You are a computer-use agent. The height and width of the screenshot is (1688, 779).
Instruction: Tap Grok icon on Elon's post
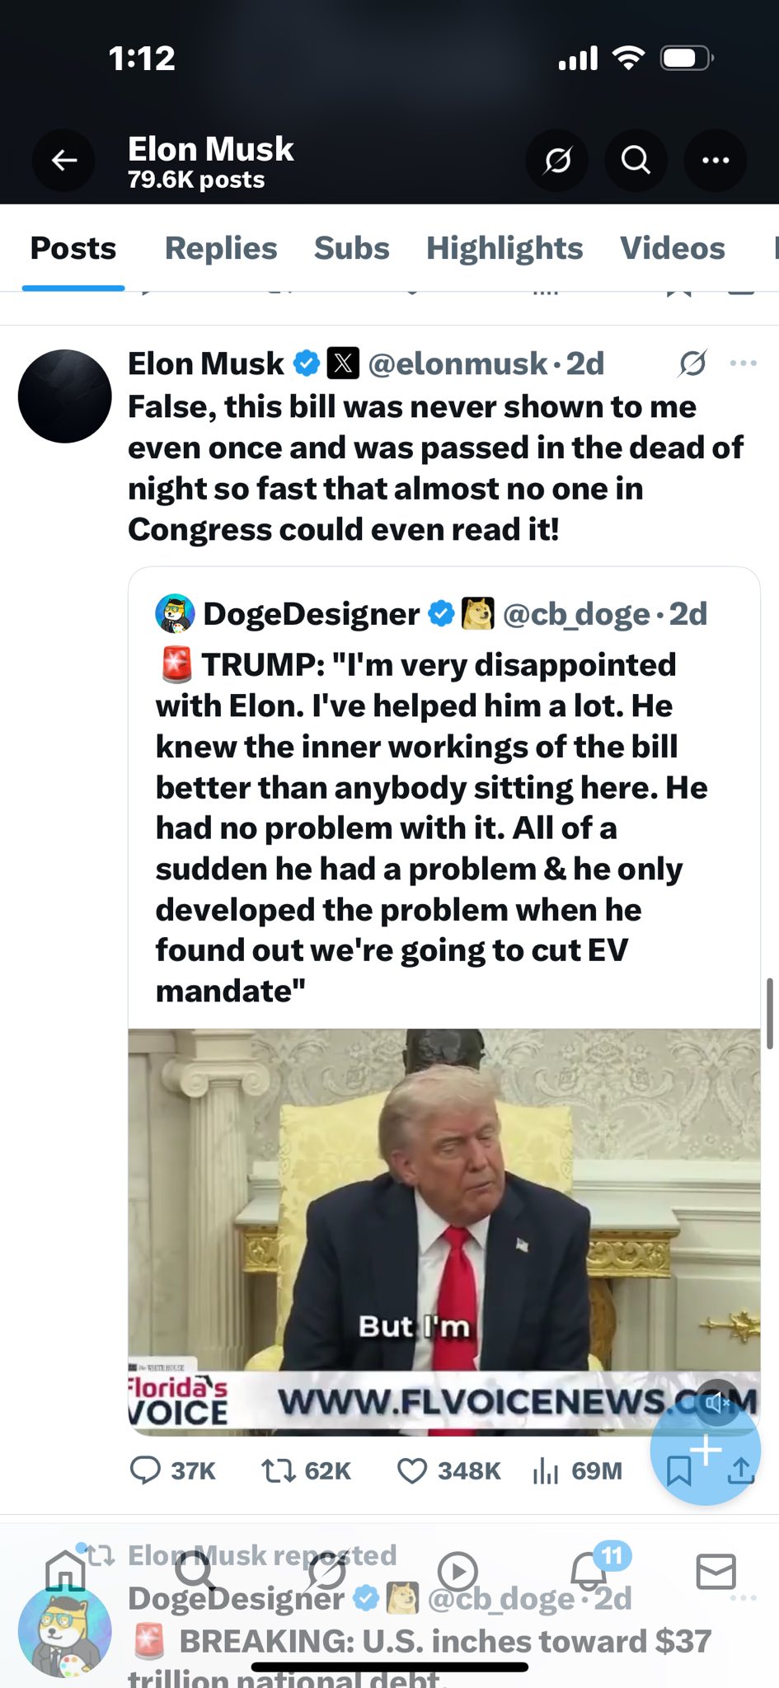point(692,363)
